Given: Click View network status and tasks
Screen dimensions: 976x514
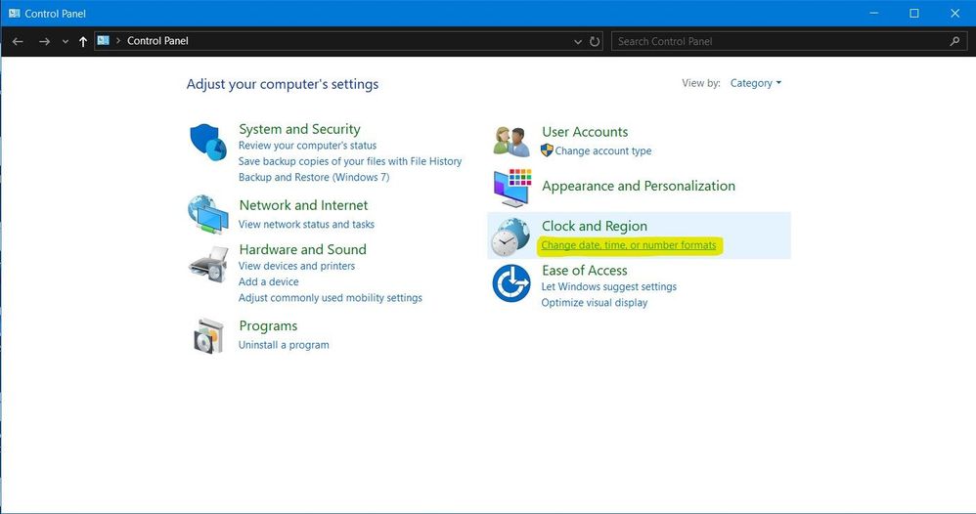Looking at the screenshot, I should coord(306,224).
